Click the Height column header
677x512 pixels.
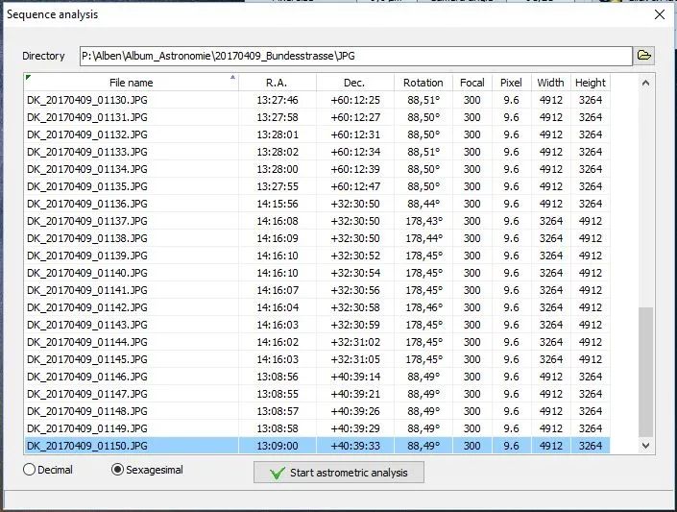[x=591, y=83]
